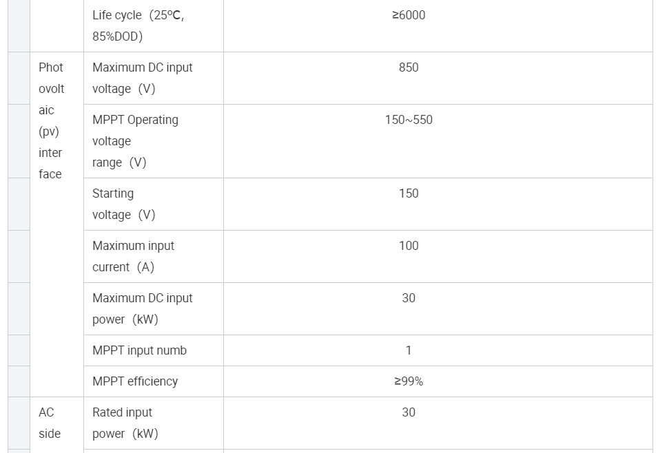This screenshot has width=658, height=453.
Task: Select the MPPT efficiency label cell
Action: tap(135, 381)
